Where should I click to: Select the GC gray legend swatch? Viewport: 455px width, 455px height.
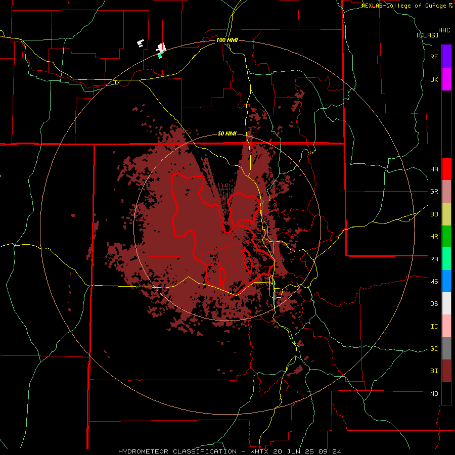coord(446,348)
